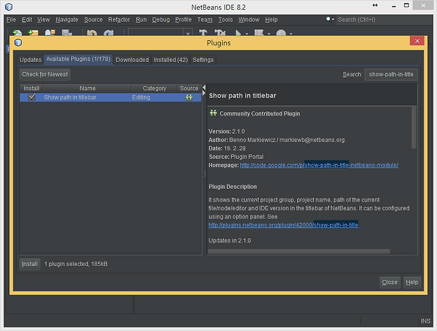Image resolution: width=437 pixels, height=331 pixels.
Task: Open the code.google.com homepage link
Action: [x=319, y=165]
